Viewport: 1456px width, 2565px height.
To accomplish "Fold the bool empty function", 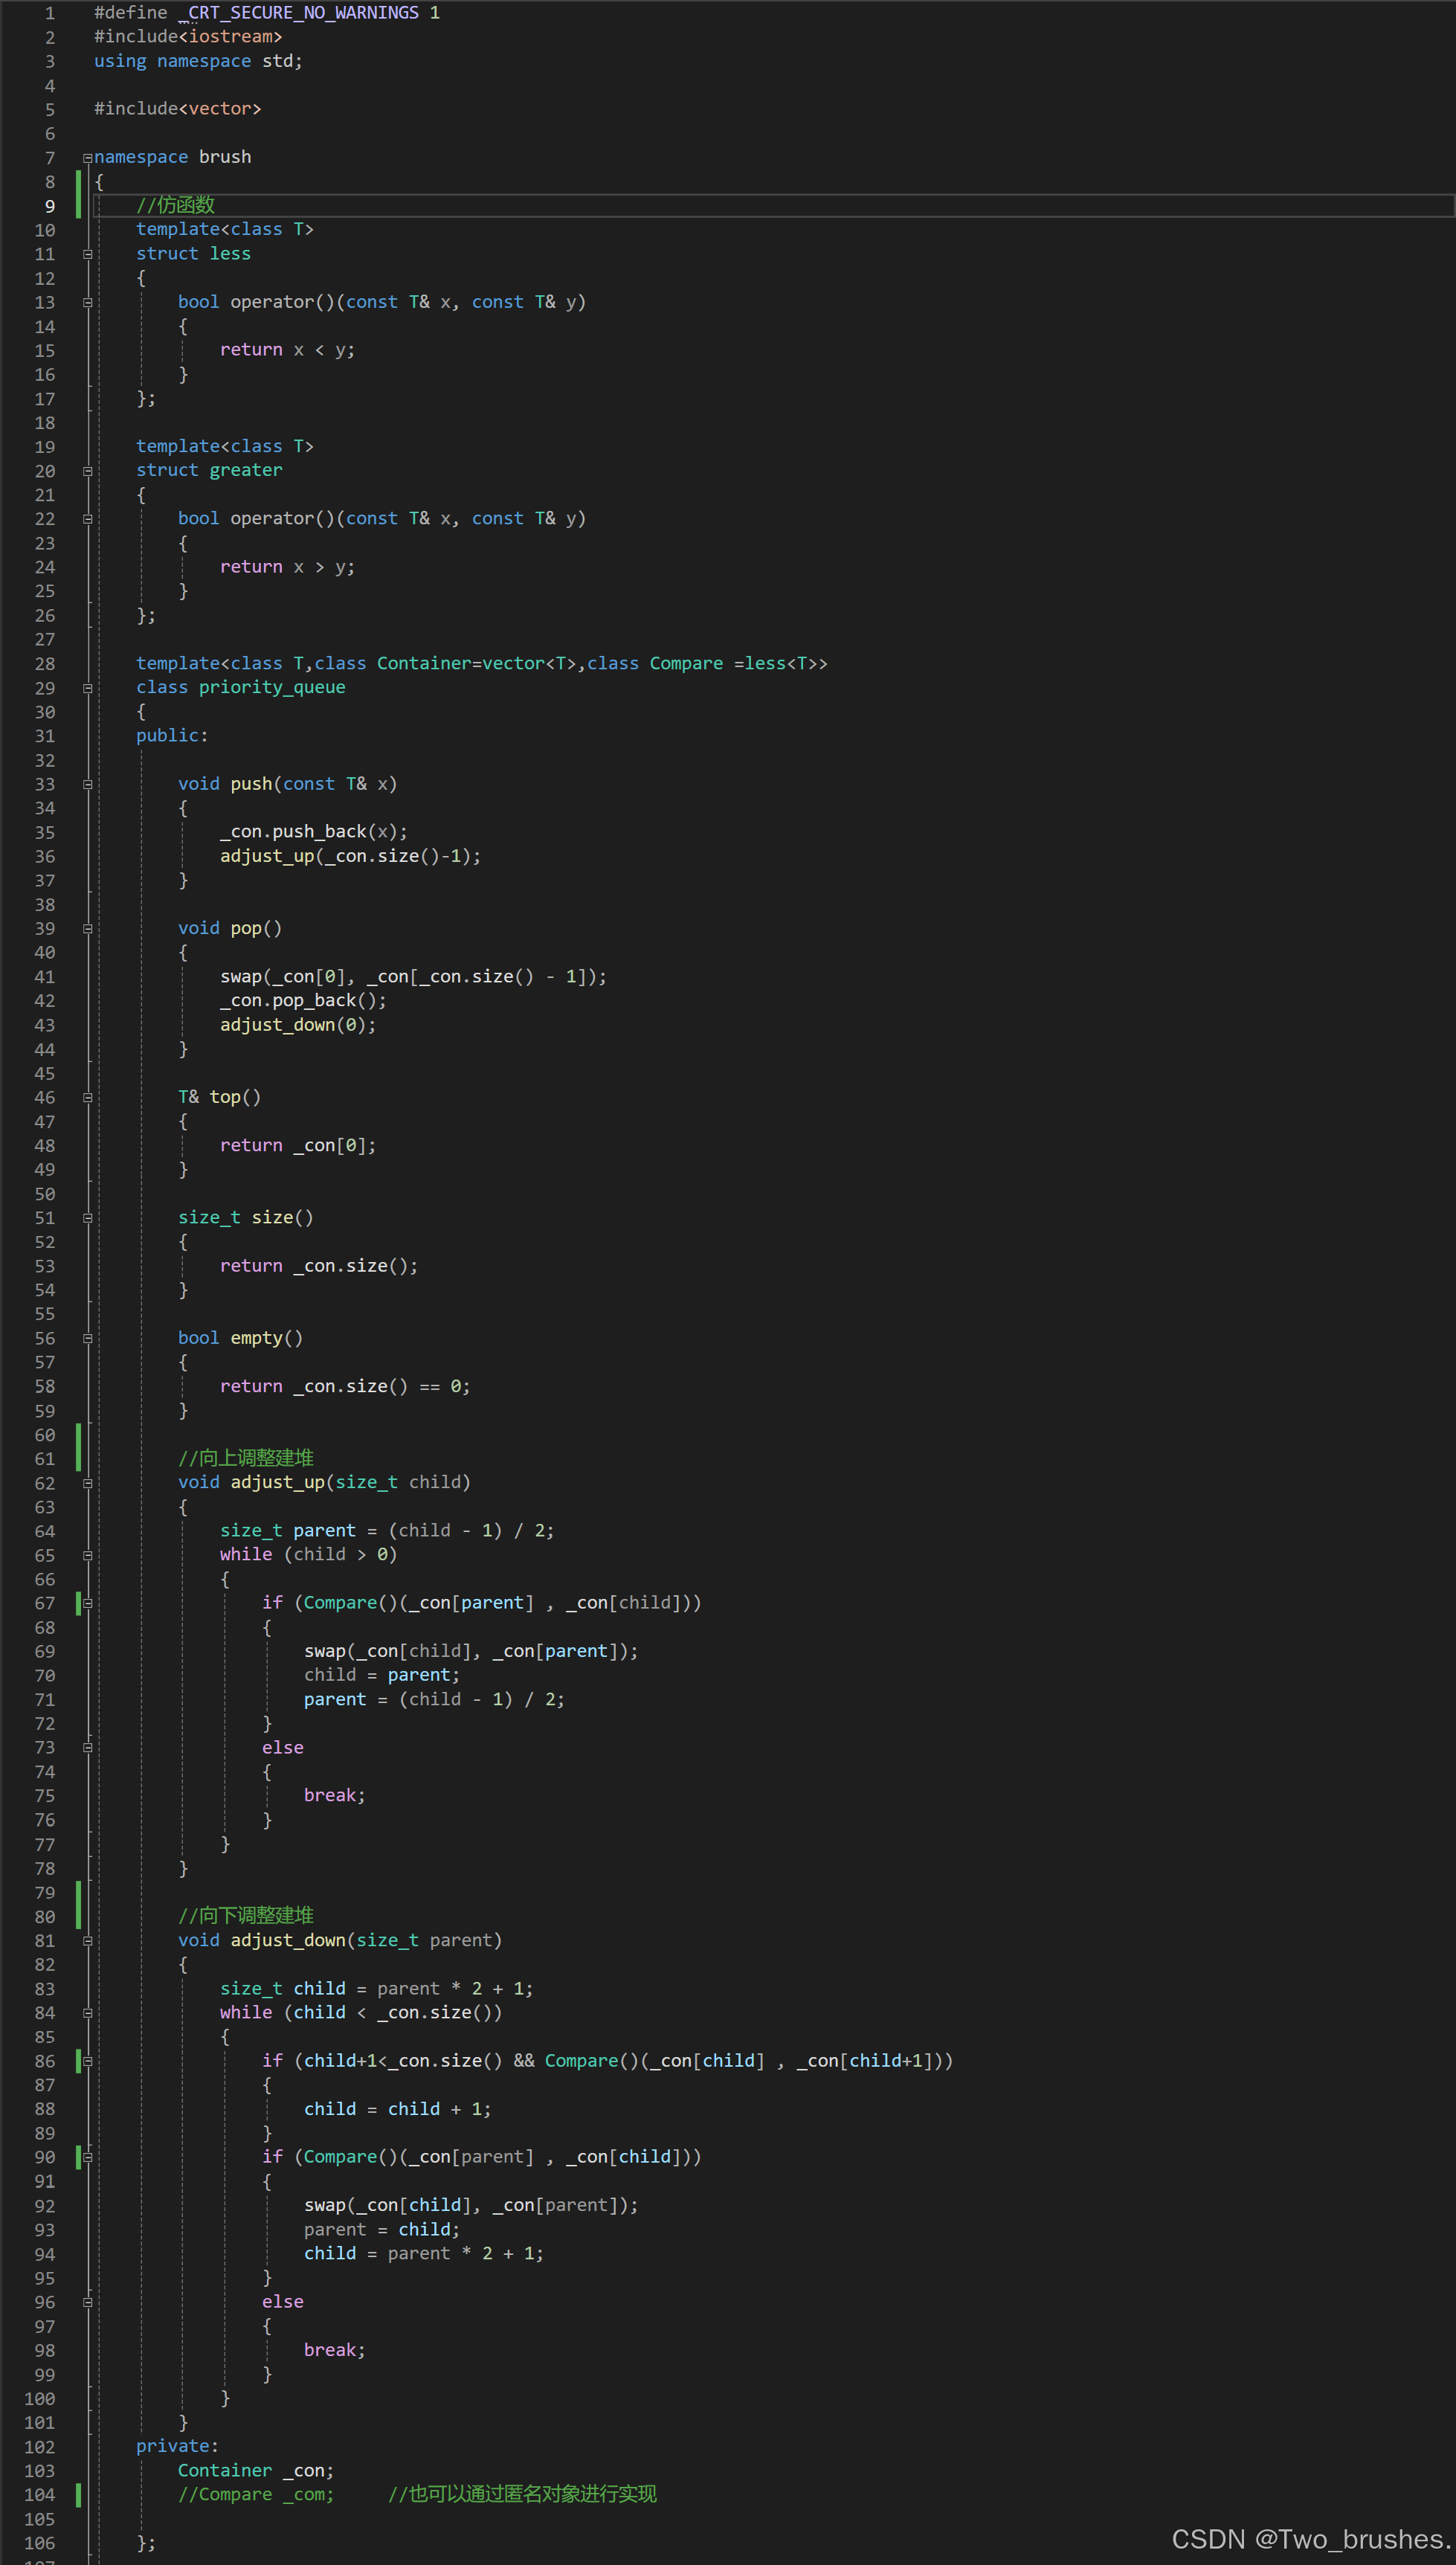I will point(88,1339).
